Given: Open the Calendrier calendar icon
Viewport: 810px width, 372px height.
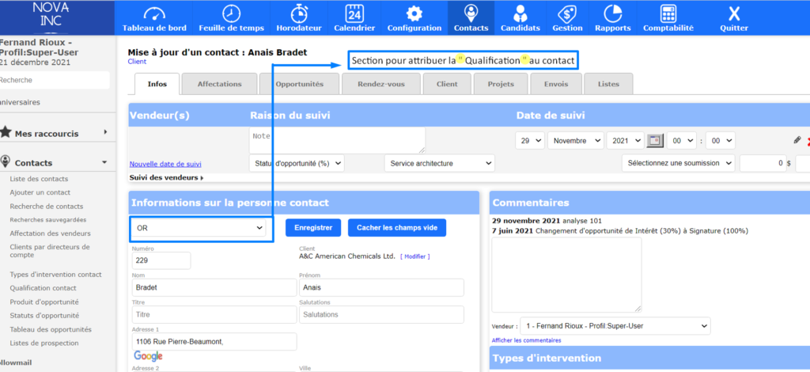Looking at the screenshot, I should [x=354, y=14].
